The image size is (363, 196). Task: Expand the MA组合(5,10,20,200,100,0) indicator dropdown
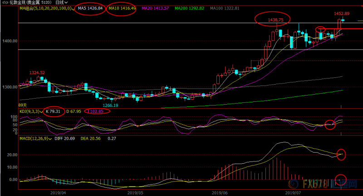74,9
